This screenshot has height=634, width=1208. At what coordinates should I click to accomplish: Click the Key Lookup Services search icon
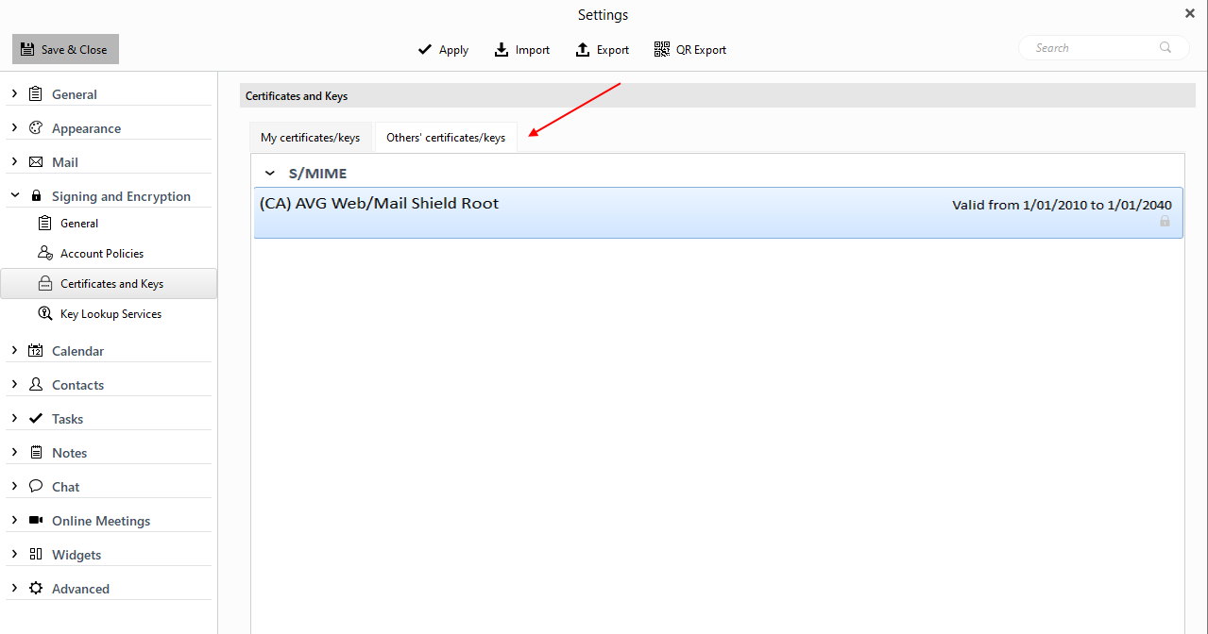44,314
